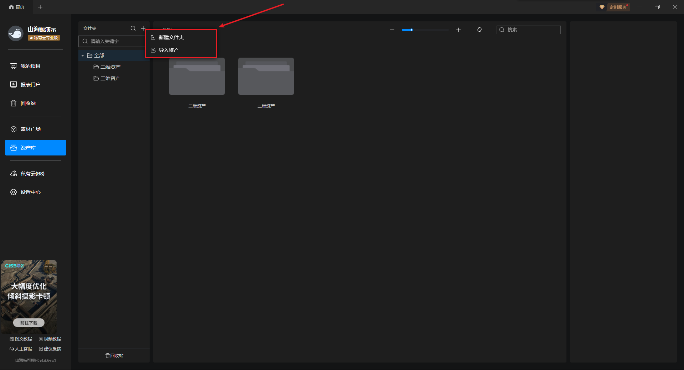Image resolution: width=684 pixels, height=370 pixels.
Task: Choose 导入资产 from the popup menu
Action: click(169, 50)
